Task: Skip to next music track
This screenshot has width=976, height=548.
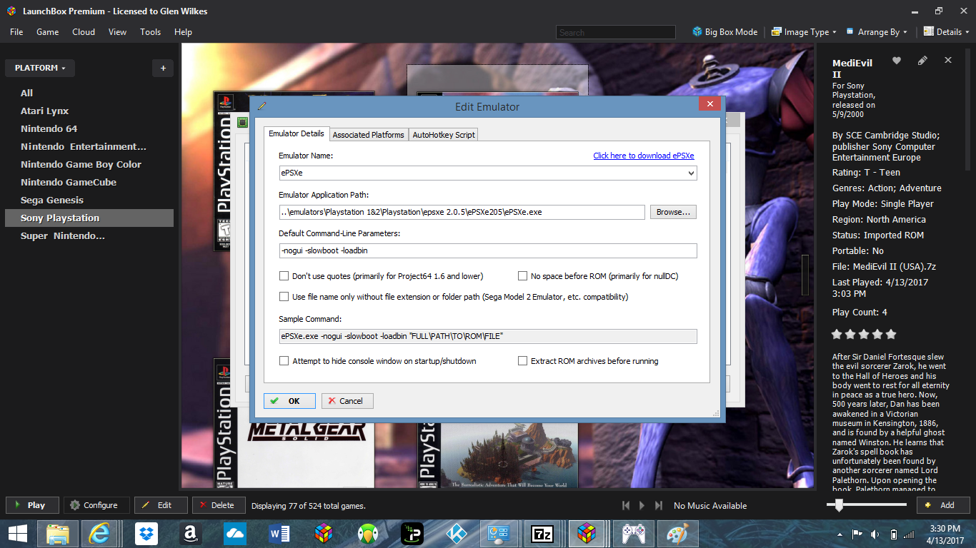Action: point(659,505)
